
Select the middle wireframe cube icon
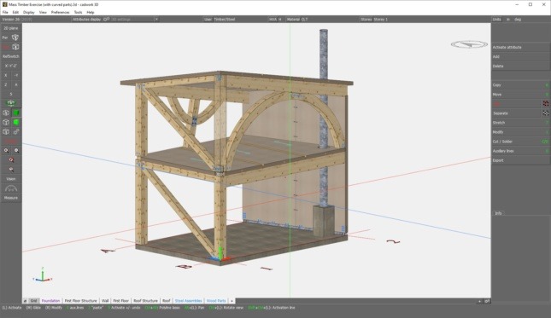point(6,123)
